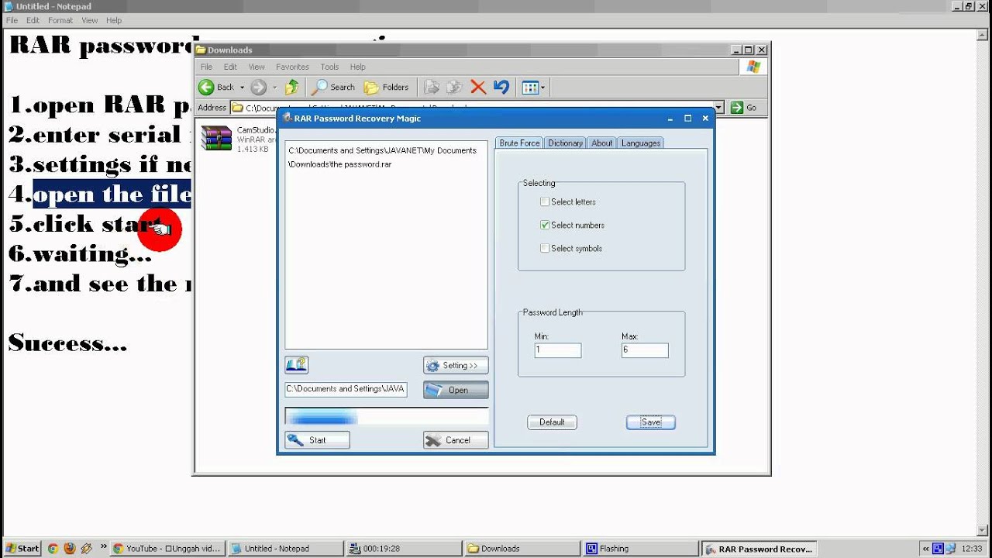Uncheck the Select numbers checkbox

(545, 225)
